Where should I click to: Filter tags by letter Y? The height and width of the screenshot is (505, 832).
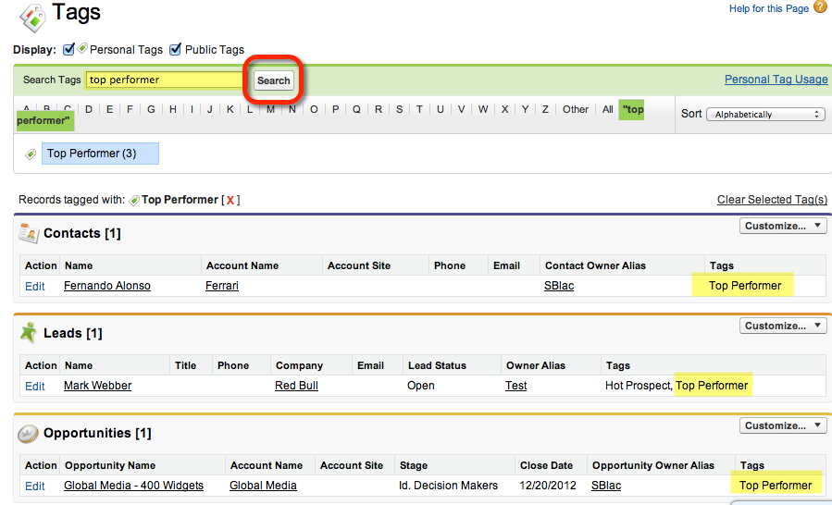coord(525,109)
